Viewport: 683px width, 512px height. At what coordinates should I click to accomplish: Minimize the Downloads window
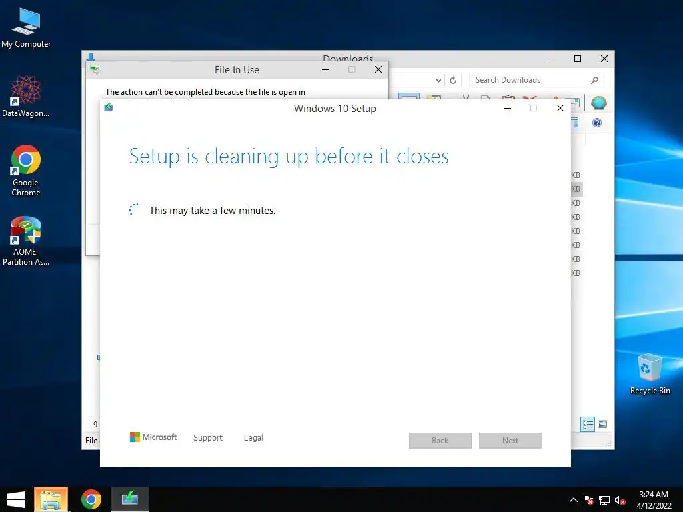coord(552,59)
